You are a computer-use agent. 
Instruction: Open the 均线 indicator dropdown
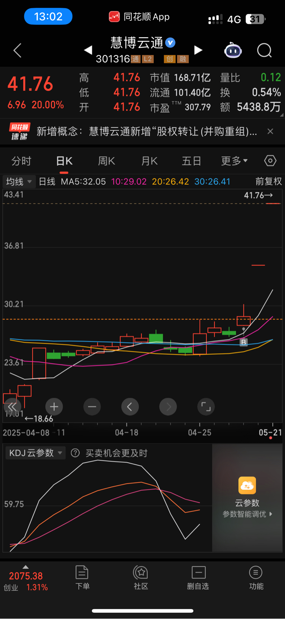click(x=19, y=182)
